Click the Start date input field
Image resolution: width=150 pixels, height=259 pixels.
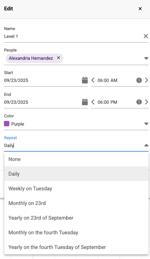[43, 80]
